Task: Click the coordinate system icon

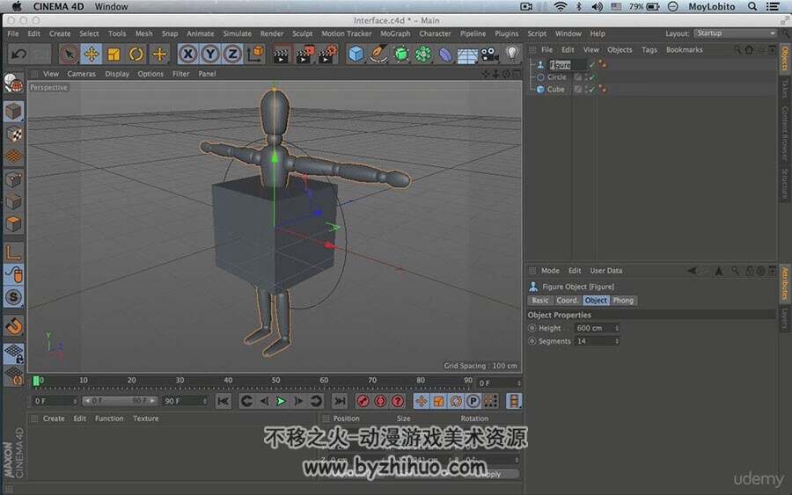Action: coord(255,54)
